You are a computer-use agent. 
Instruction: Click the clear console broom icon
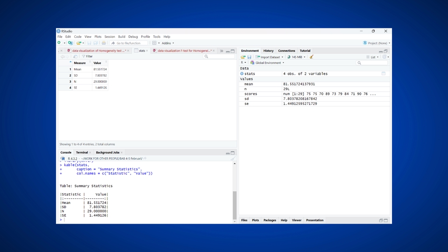coord(233,159)
